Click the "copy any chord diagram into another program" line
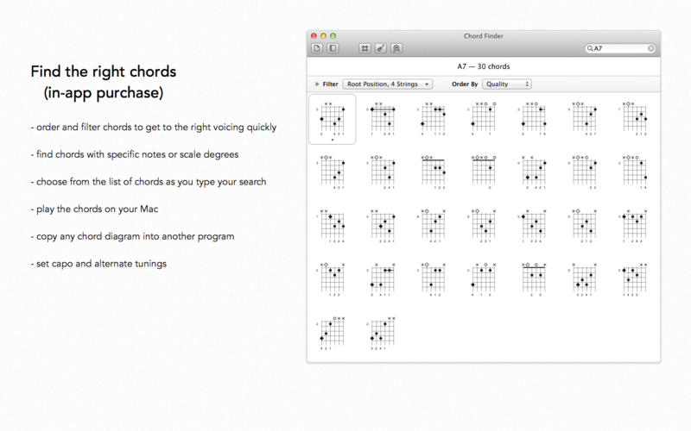 coord(133,236)
